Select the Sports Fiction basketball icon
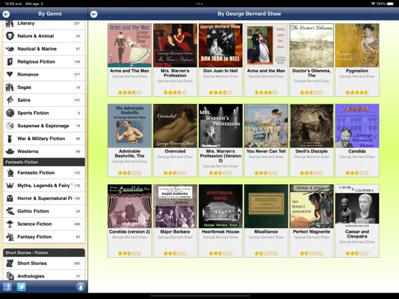 pos(10,113)
